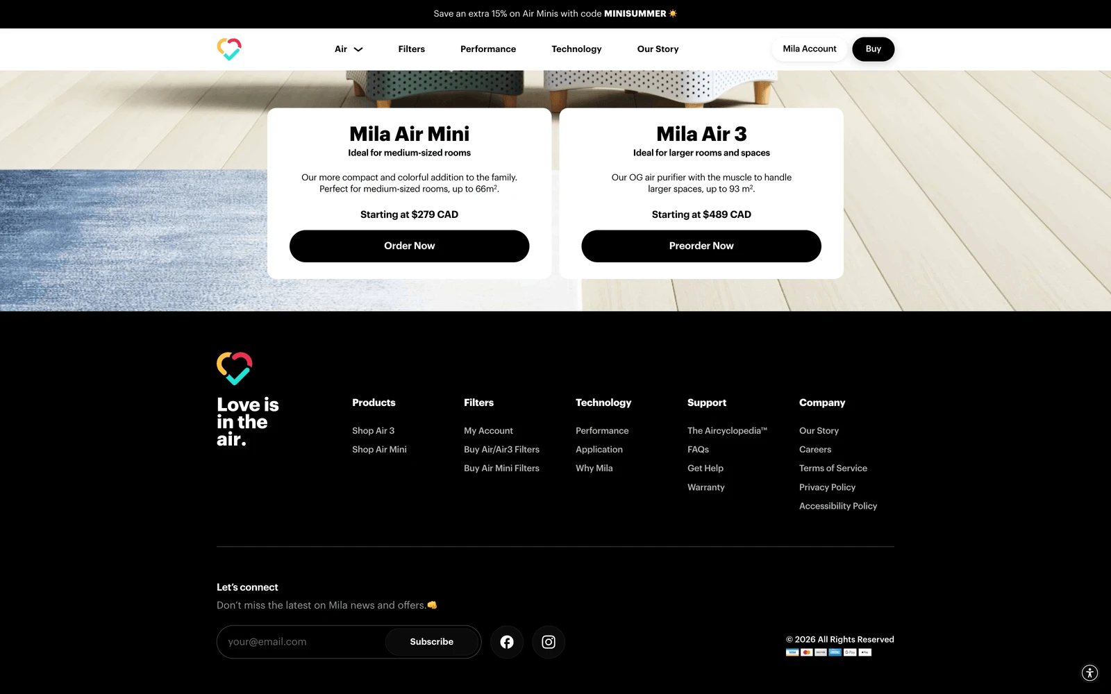
Task: Open My Account footer link
Action: coord(488,431)
